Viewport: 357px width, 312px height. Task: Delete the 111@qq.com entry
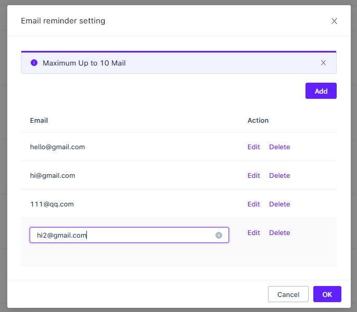[279, 204]
